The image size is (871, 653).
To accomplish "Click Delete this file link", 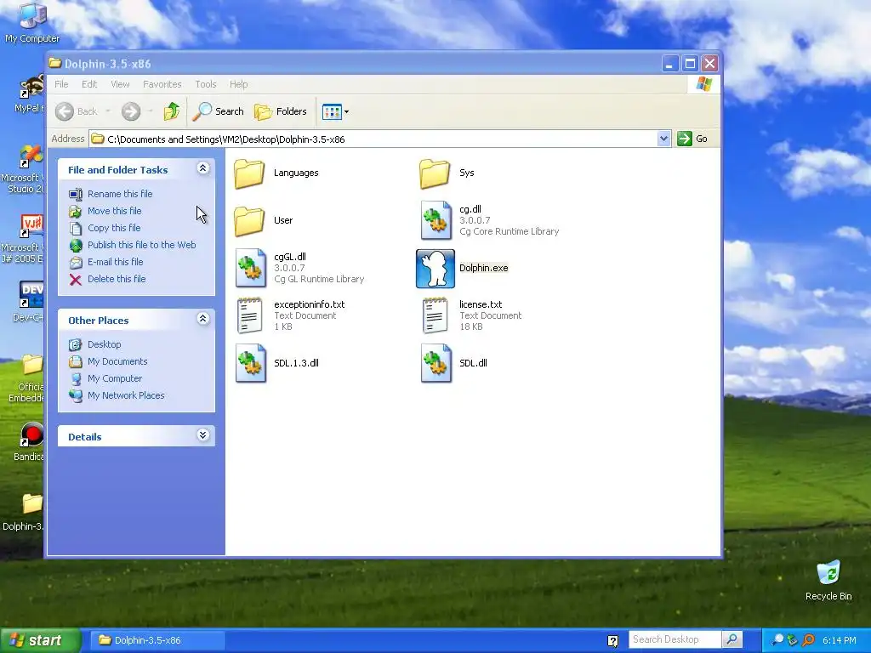I will pos(117,279).
